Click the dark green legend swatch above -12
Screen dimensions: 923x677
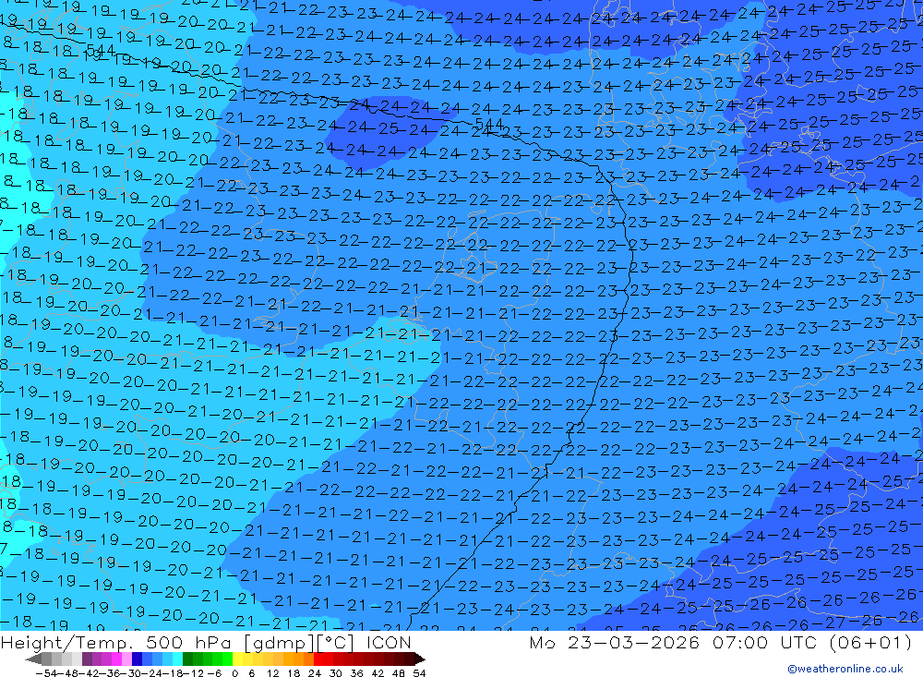pos(187,659)
